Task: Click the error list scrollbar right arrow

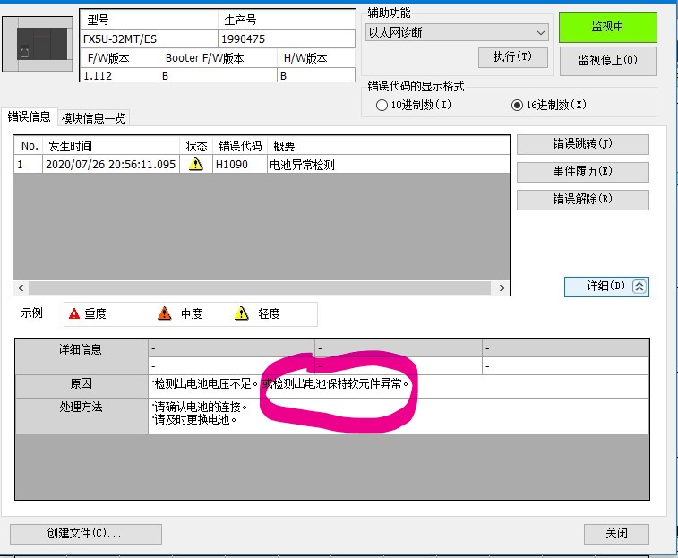Action: (502, 288)
